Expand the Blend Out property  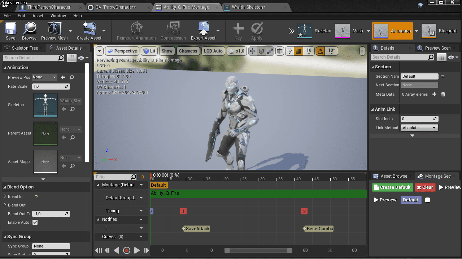[5, 205]
